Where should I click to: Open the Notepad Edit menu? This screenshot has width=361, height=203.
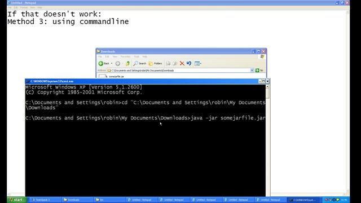[16, 7]
